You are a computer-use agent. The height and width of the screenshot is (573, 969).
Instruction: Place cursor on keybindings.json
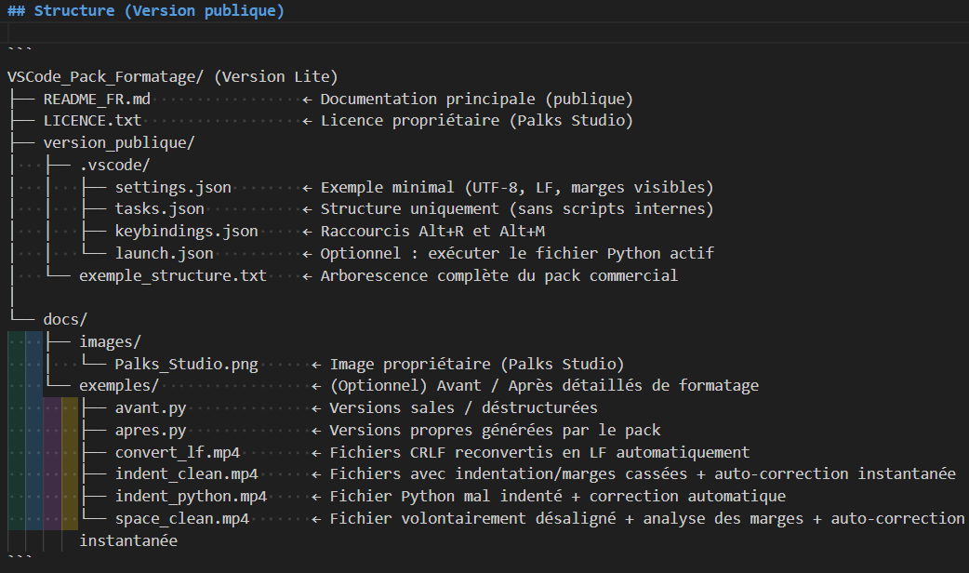[x=186, y=231]
